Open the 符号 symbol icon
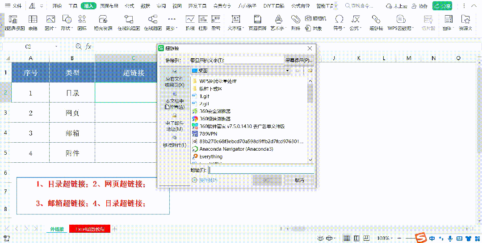Screen dimensions: 482x243 (x=339, y=20)
